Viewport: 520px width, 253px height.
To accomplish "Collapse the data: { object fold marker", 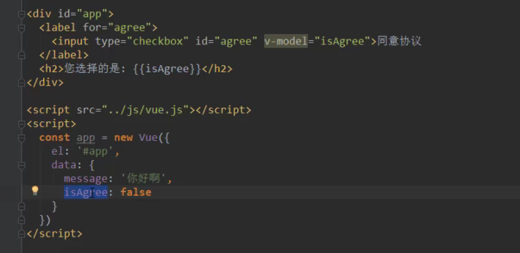I will pos(22,166).
